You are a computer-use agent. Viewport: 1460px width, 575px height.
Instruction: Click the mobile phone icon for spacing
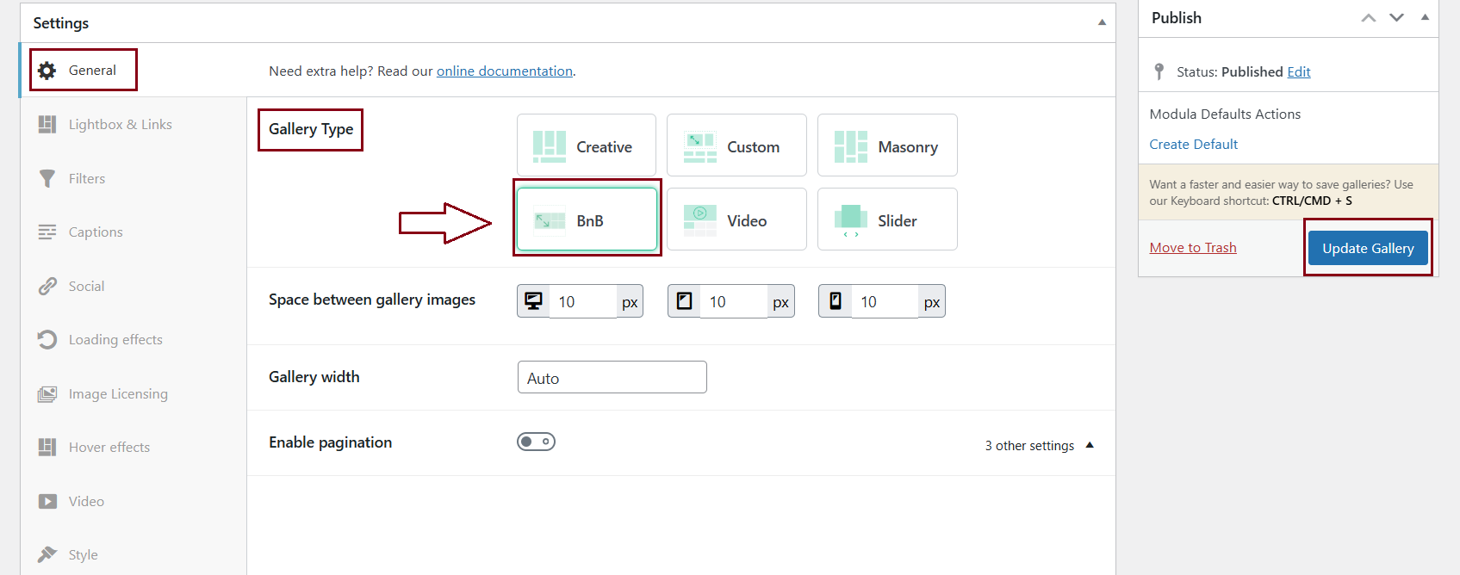click(x=835, y=301)
